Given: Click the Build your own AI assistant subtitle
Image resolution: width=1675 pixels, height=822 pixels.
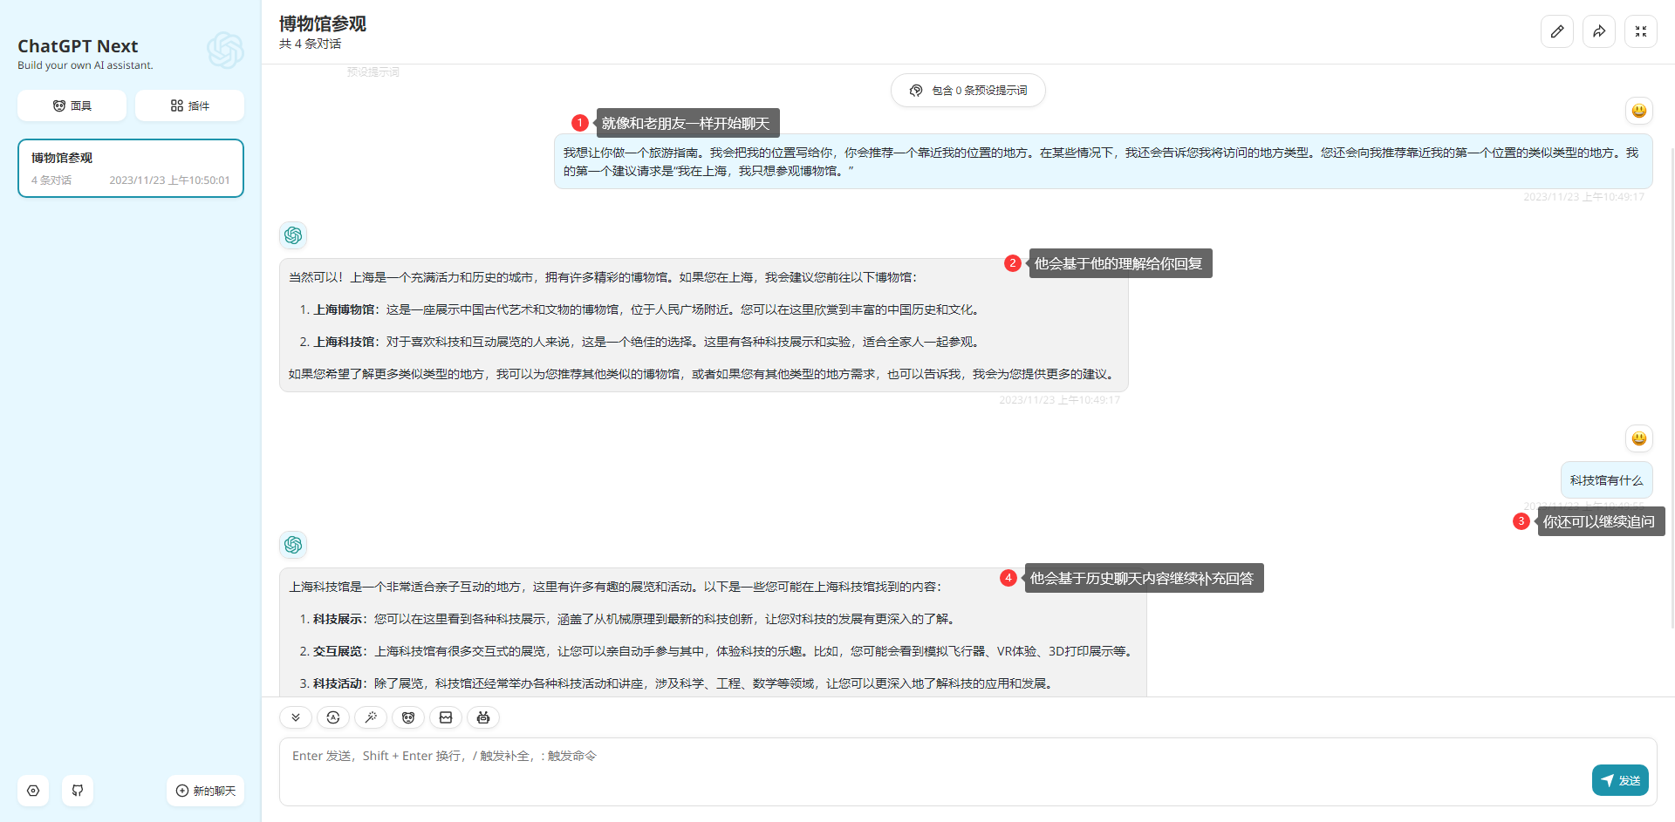Looking at the screenshot, I should coord(85,65).
